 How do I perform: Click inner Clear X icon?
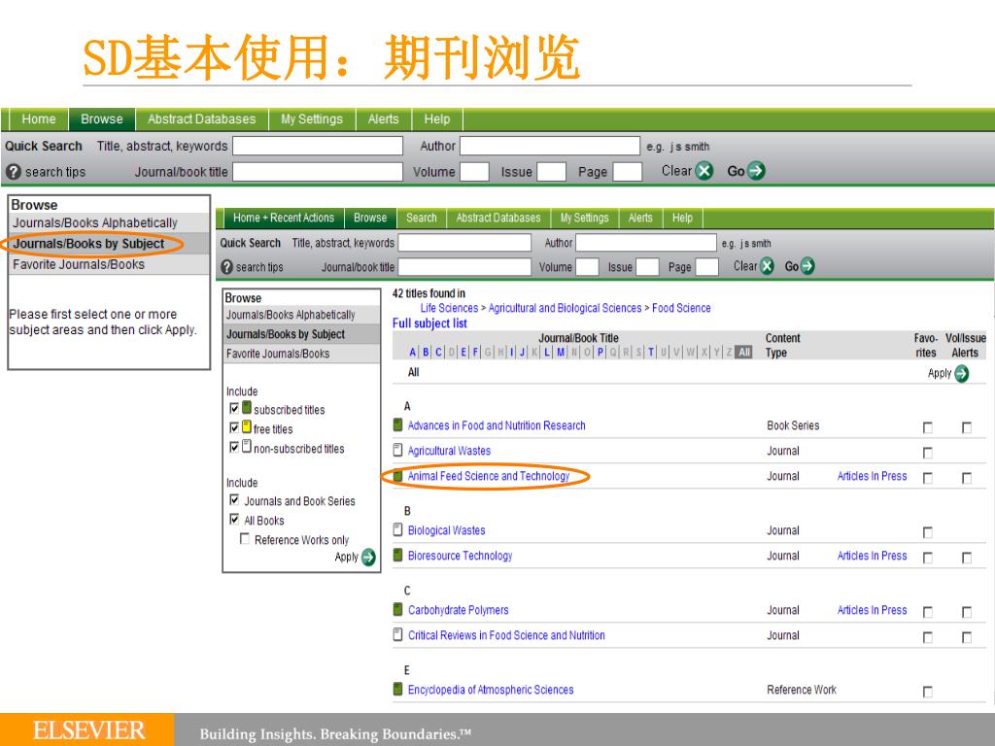[x=768, y=266]
